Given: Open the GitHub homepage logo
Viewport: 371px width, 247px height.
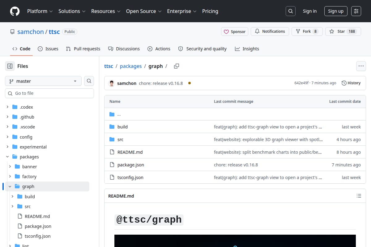Looking at the screenshot, I should click(x=15, y=11).
